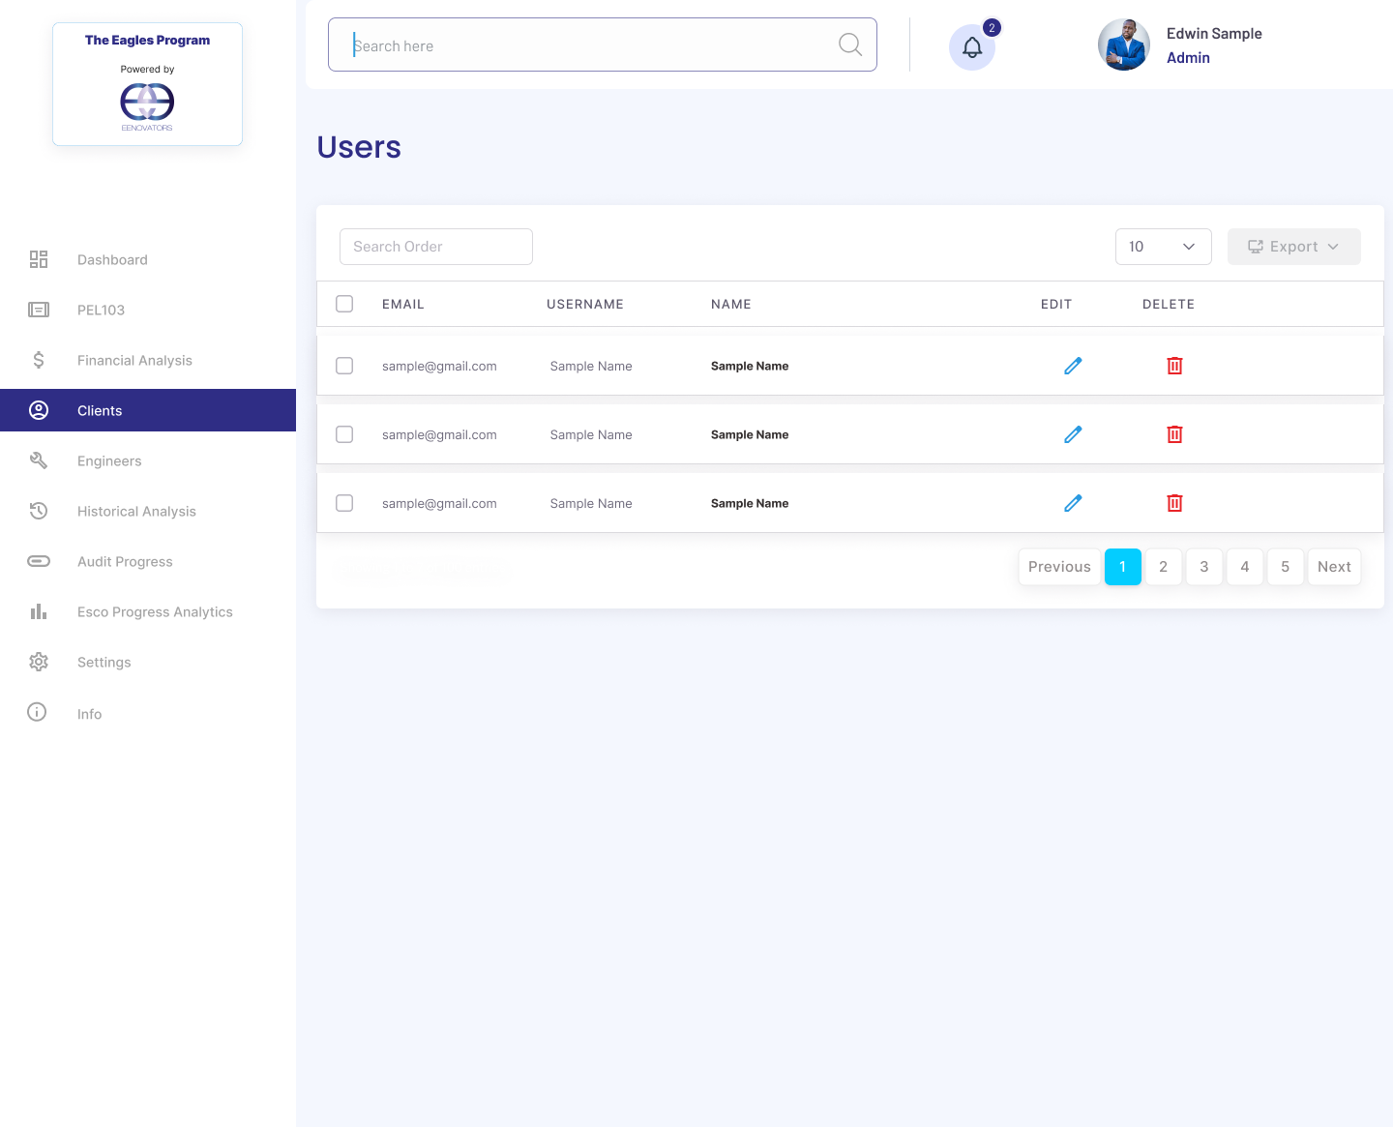Click the Financial Analysis dollar icon
The width and height of the screenshot is (1393, 1127).
click(x=39, y=360)
